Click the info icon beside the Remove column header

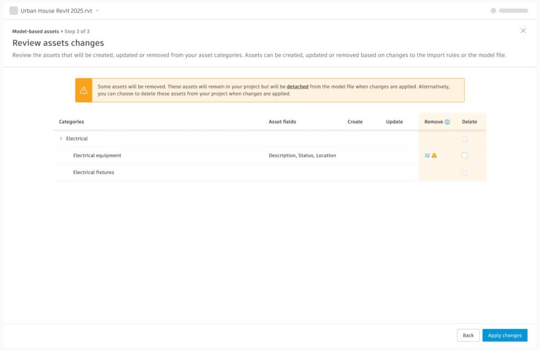(x=447, y=122)
